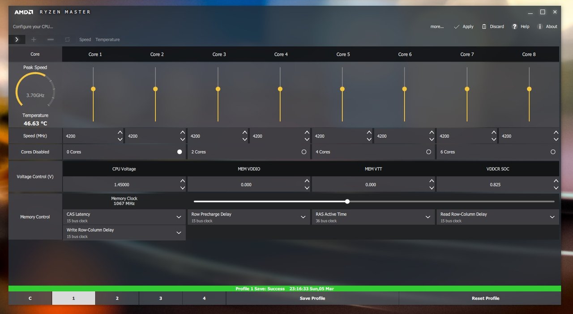The image size is (573, 314).
Task: Click the 46.63 °C temperature reading
Action: (x=35, y=123)
